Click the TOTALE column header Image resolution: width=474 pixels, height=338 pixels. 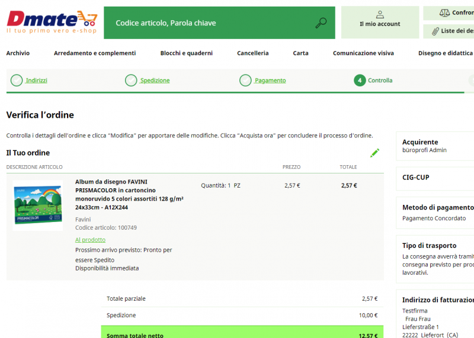348,167
